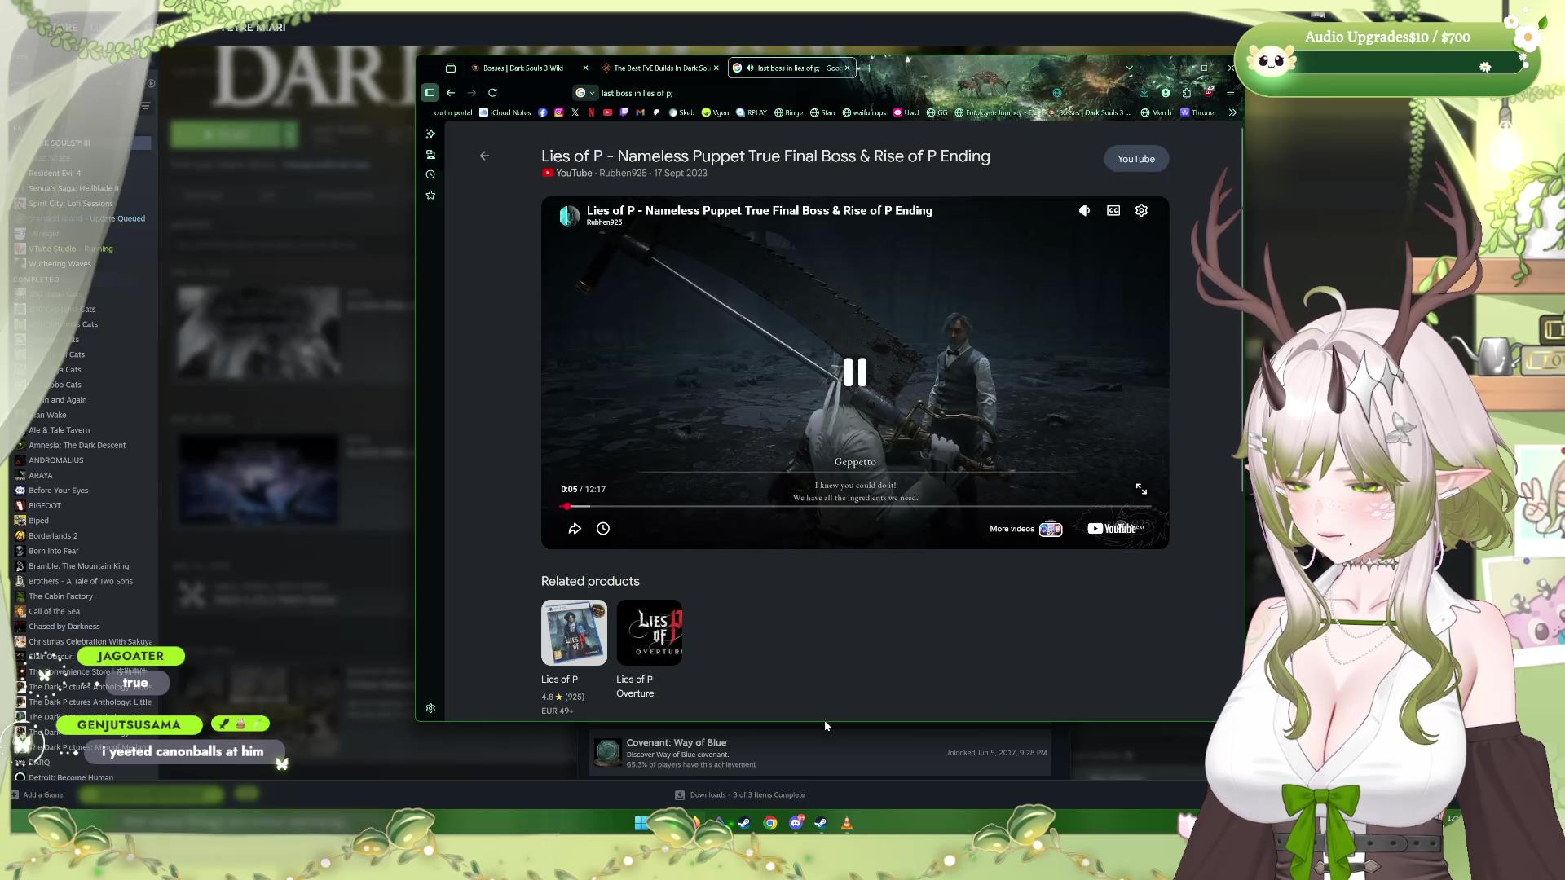
Task: Open the Netflix bookmark icon
Action: 592,112
